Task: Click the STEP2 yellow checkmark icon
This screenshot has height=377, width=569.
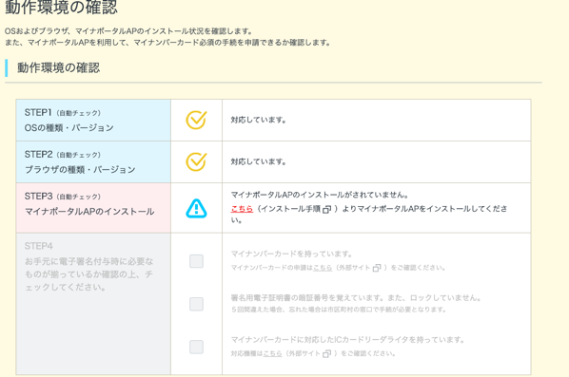Action: tap(196, 161)
